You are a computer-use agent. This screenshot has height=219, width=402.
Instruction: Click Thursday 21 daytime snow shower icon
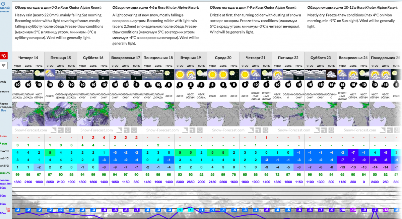pyautogui.click(x=256, y=74)
